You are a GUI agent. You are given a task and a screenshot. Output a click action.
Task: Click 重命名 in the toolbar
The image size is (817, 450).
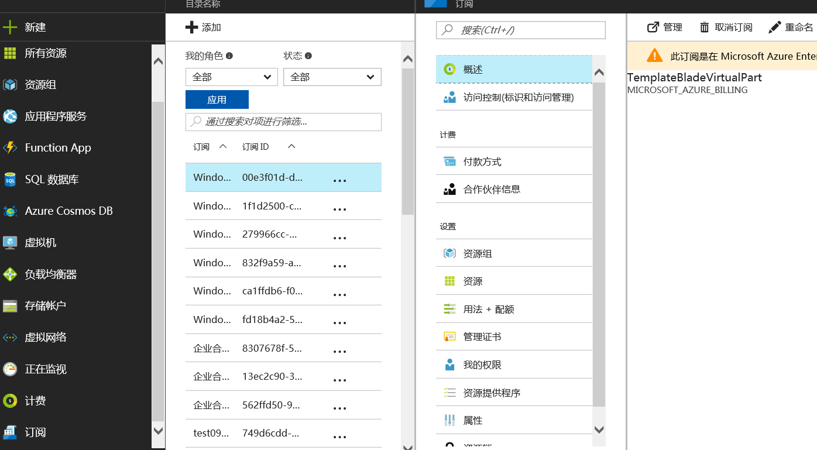click(x=791, y=28)
